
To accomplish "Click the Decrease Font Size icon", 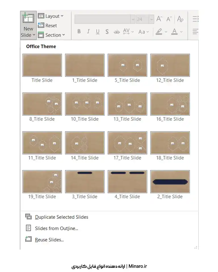I will click(x=169, y=19).
